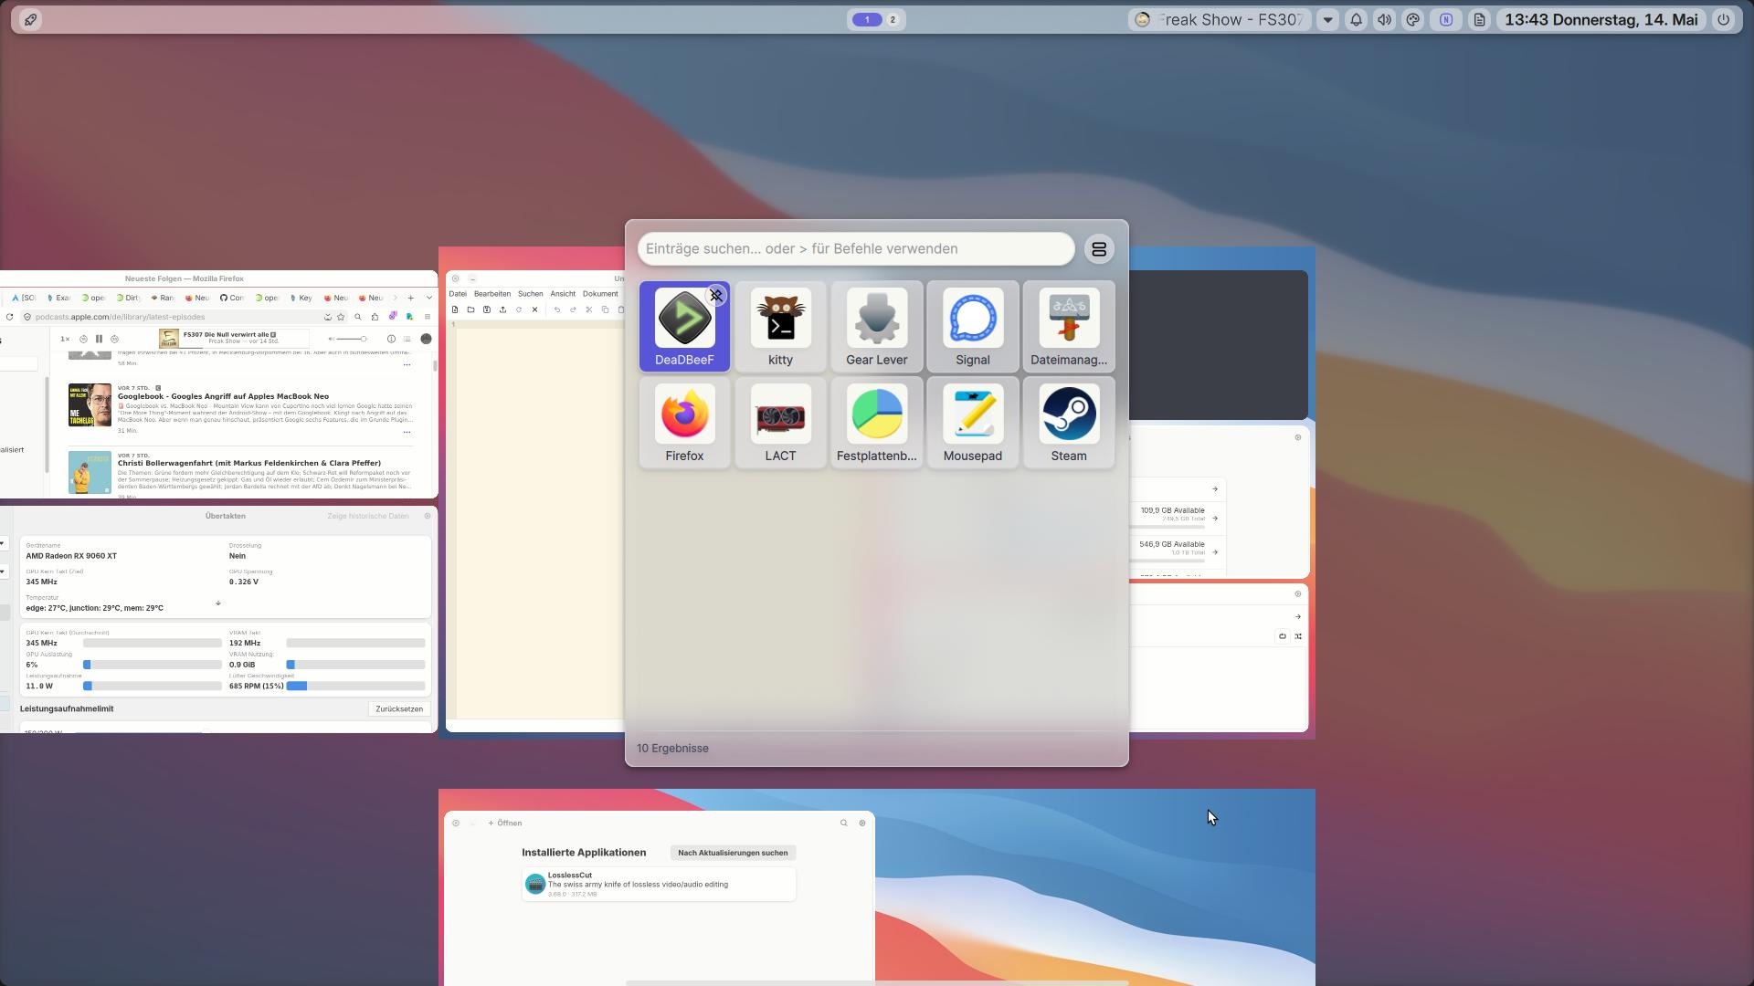Screen dimensions: 1754x986
Task: Expand the Firefox list-all-tabs chevron
Action: [x=429, y=298]
